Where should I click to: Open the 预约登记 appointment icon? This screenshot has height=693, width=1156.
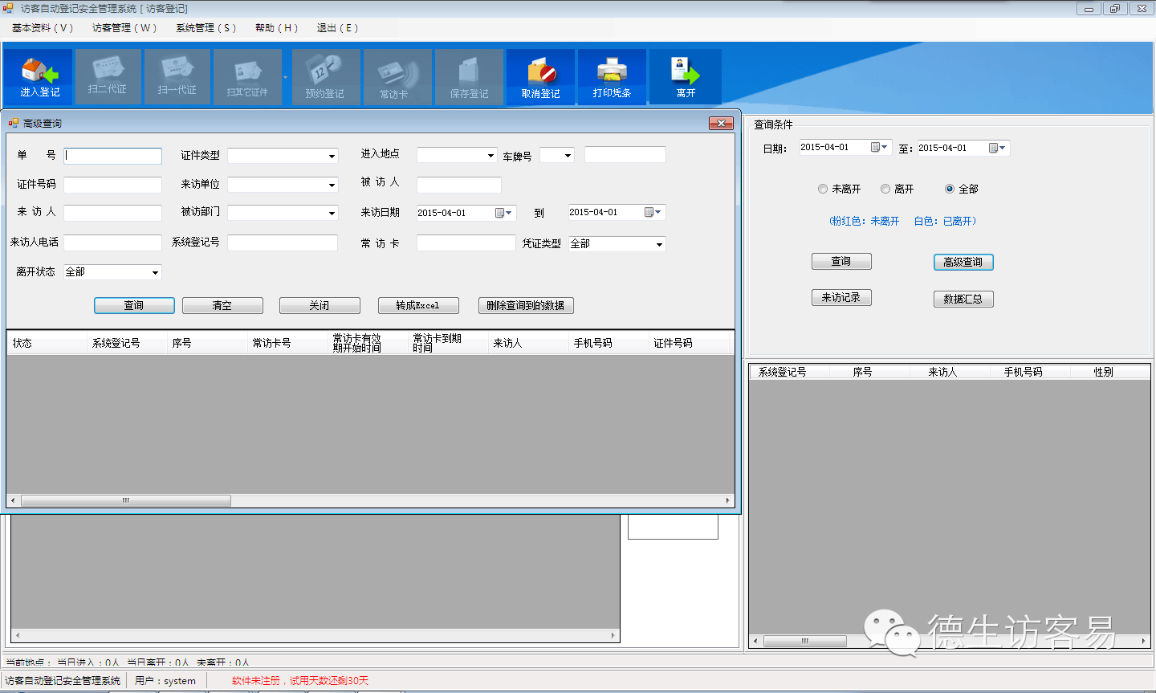tap(325, 76)
